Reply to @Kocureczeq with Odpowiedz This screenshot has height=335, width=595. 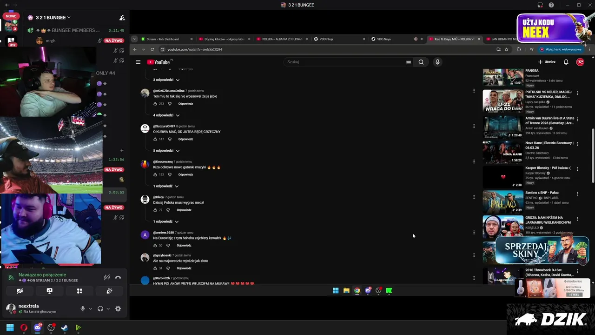pos(185,174)
